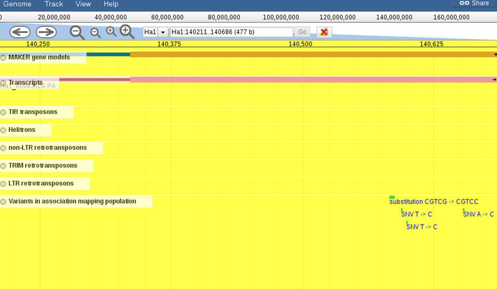
Task: Click the large zoom out magnifier
Action: [x=77, y=32]
